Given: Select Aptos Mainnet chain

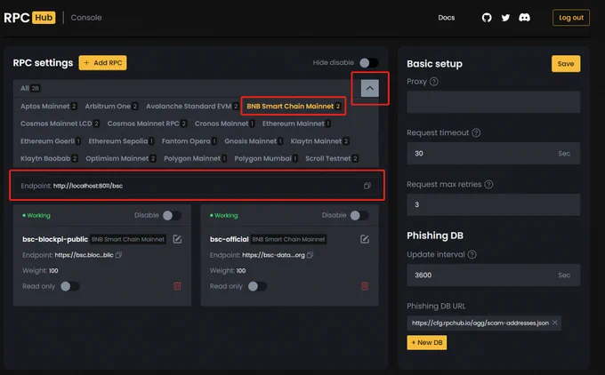Looking at the screenshot, I should click(49, 107).
